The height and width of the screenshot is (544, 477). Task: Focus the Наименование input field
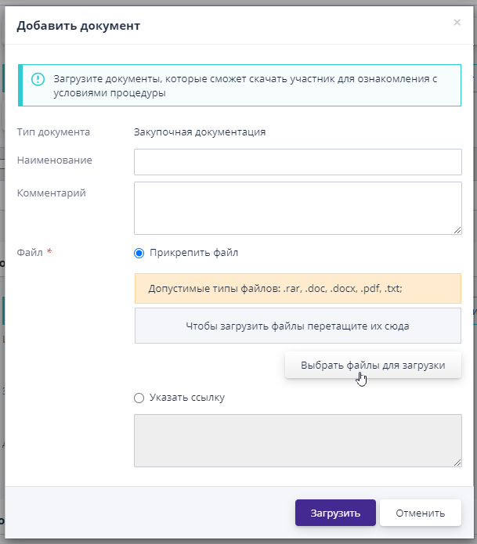click(298, 162)
